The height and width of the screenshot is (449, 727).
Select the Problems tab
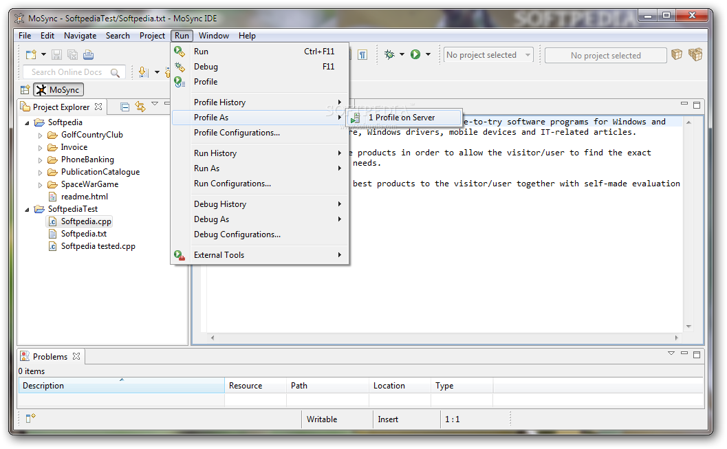click(x=50, y=357)
